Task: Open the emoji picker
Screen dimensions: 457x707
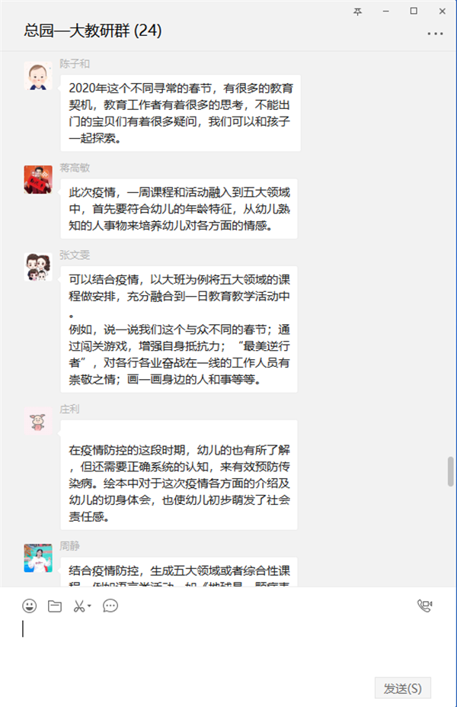Action: click(x=29, y=606)
